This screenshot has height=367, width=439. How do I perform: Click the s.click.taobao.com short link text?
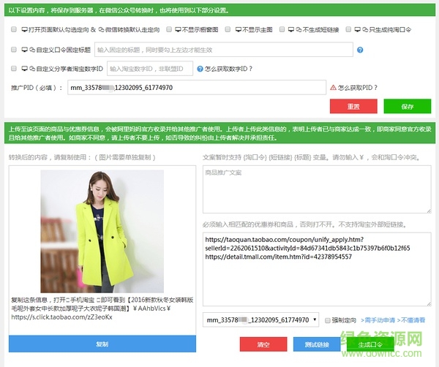tap(62, 317)
